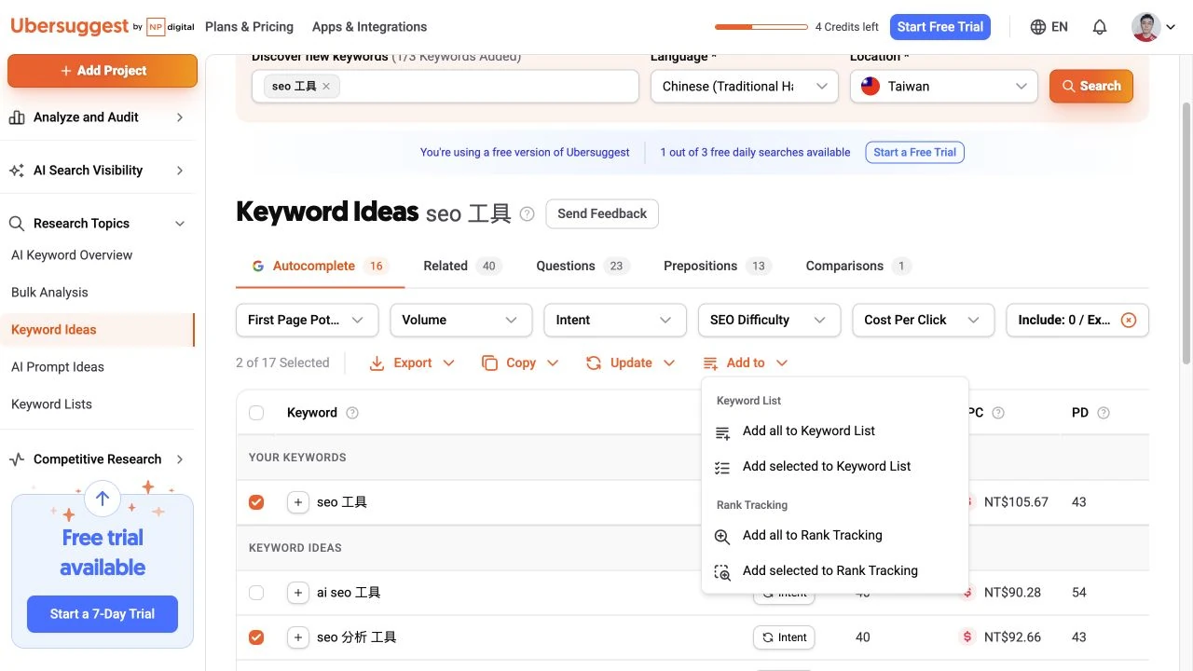
Task: Click the plus button beside 'ai seo 工具'
Action: (x=297, y=593)
